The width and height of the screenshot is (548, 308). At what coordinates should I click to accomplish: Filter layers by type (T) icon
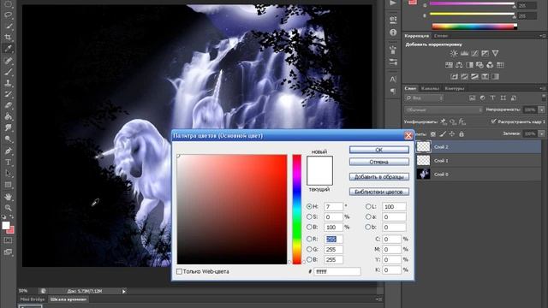(492, 98)
